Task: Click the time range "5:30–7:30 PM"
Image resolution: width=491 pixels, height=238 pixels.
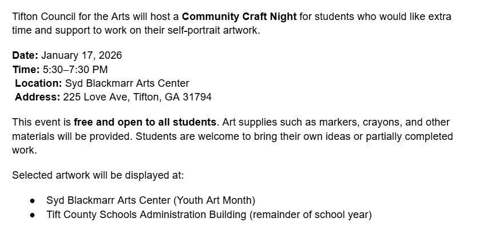Action: click(75, 70)
